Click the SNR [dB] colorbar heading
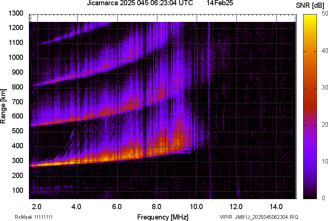The height and width of the screenshot is (221, 328). coord(311,6)
